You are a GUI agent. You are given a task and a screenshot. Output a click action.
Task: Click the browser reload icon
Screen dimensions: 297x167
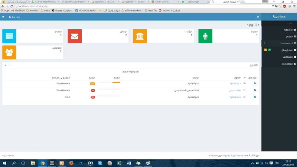pyautogui.click(x=12, y=6)
